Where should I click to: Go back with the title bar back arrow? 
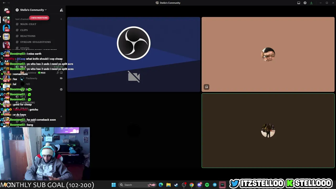pyautogui.click(x=4, y=3)
